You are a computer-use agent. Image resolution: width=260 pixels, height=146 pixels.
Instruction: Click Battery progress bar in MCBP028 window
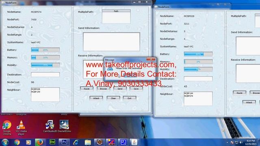pos(198,54)
